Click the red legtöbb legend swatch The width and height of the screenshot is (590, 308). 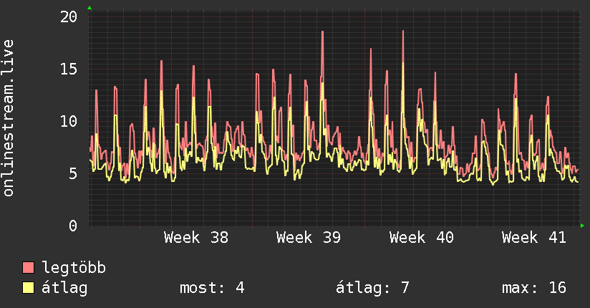(28, 267)
